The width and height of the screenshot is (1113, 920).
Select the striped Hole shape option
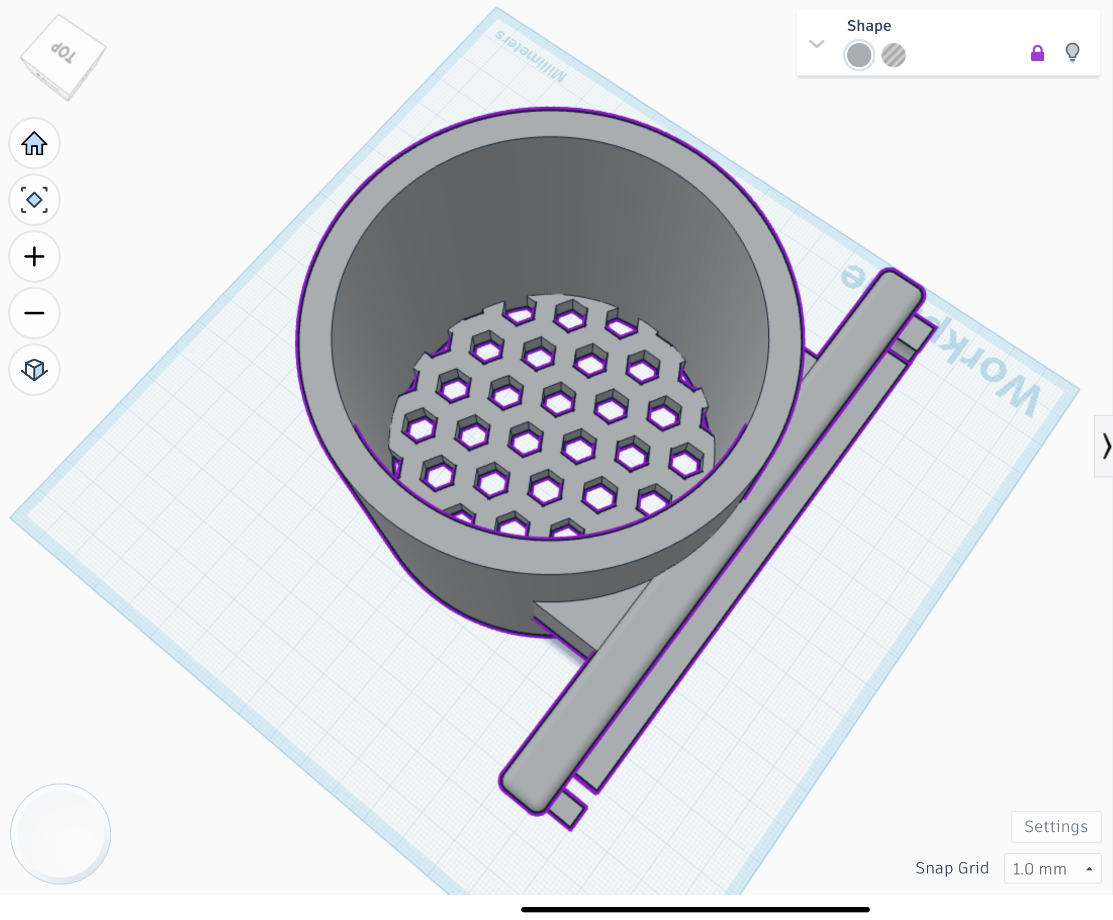coord(893,55)
